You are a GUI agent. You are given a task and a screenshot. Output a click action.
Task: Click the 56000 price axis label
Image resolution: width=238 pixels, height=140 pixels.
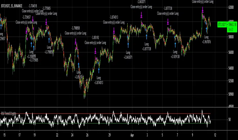(231, 52)
